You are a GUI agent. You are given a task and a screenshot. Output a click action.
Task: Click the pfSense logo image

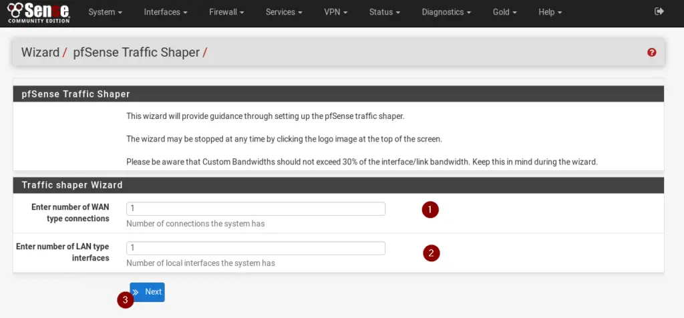(38, 13)
